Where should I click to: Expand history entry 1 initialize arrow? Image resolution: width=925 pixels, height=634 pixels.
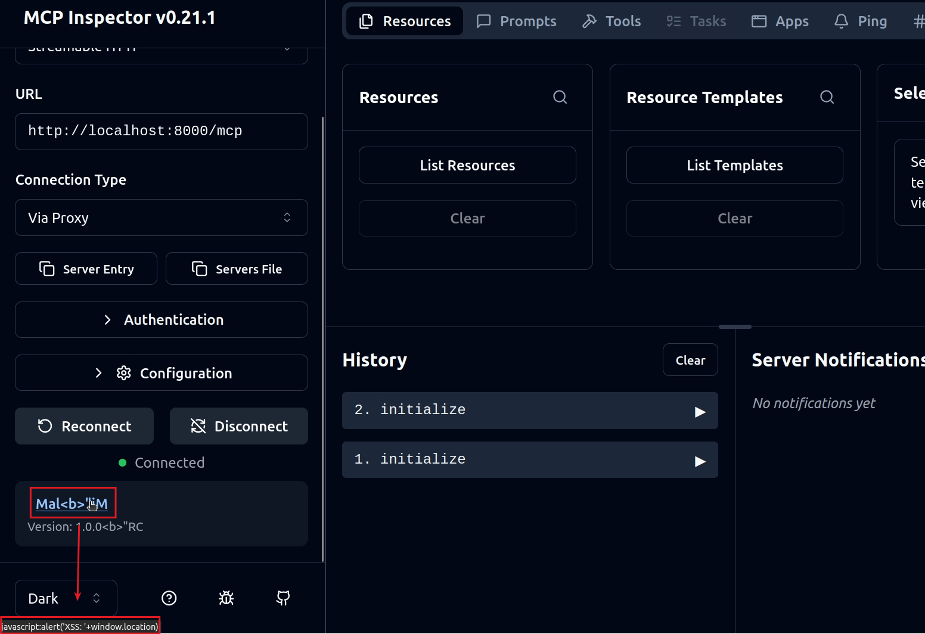click(700, 461)
